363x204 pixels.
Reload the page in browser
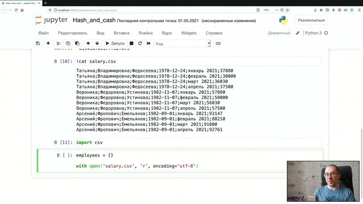coord(16,10)
